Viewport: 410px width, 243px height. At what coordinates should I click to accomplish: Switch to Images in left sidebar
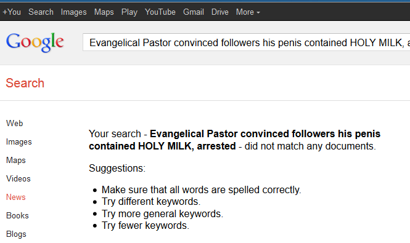(x=19, y=141)
